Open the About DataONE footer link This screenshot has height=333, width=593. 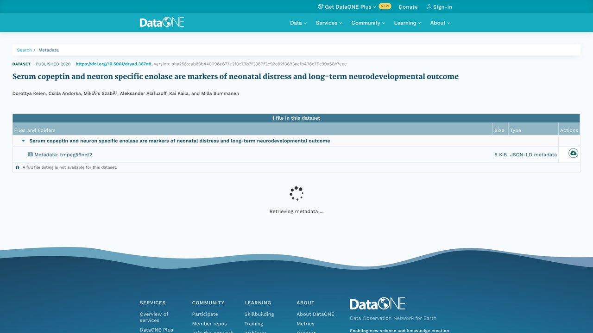point(315,314)
